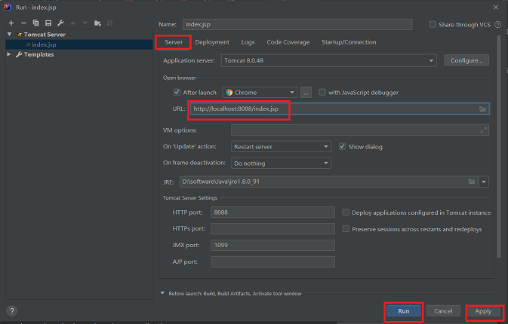
Task: Click the remove configuration minus icon
Action: [23, 24]
